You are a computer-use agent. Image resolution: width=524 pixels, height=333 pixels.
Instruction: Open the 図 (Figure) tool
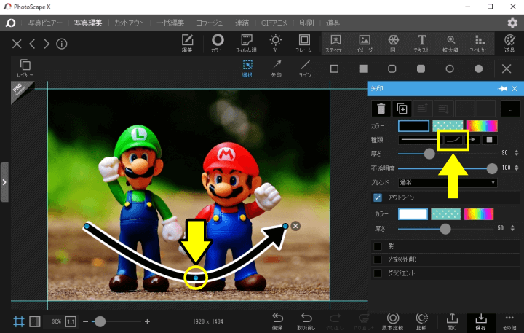[x=393, y=44]
